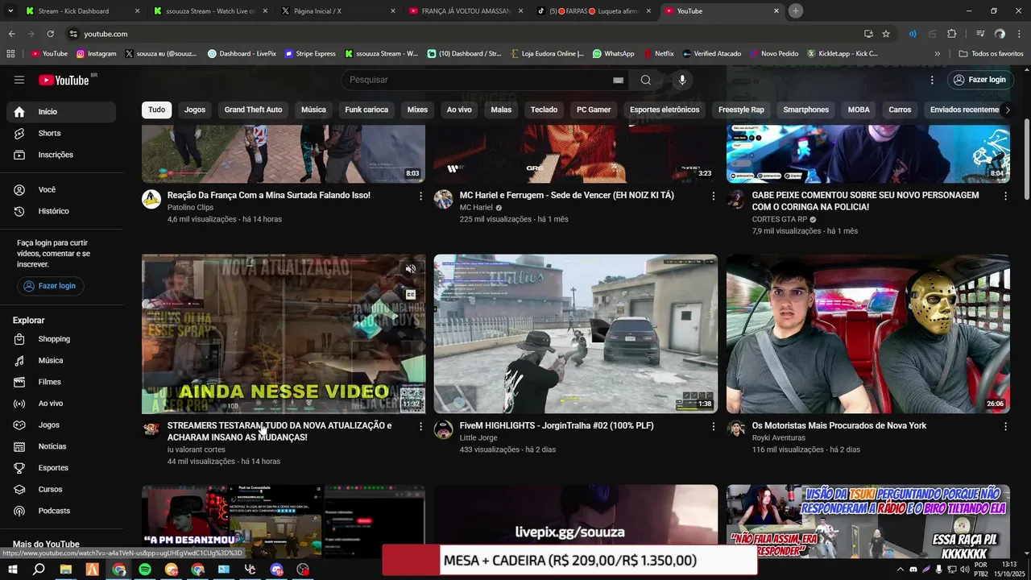This screenshot has width=1031, height=580.
Task: Open the FiveM HIGHLIGHTS JorginTralha thumbnail
Action: [x=576, y=334]
